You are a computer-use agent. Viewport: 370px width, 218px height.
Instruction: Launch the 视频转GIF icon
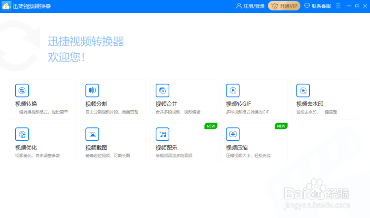(233, 91)
